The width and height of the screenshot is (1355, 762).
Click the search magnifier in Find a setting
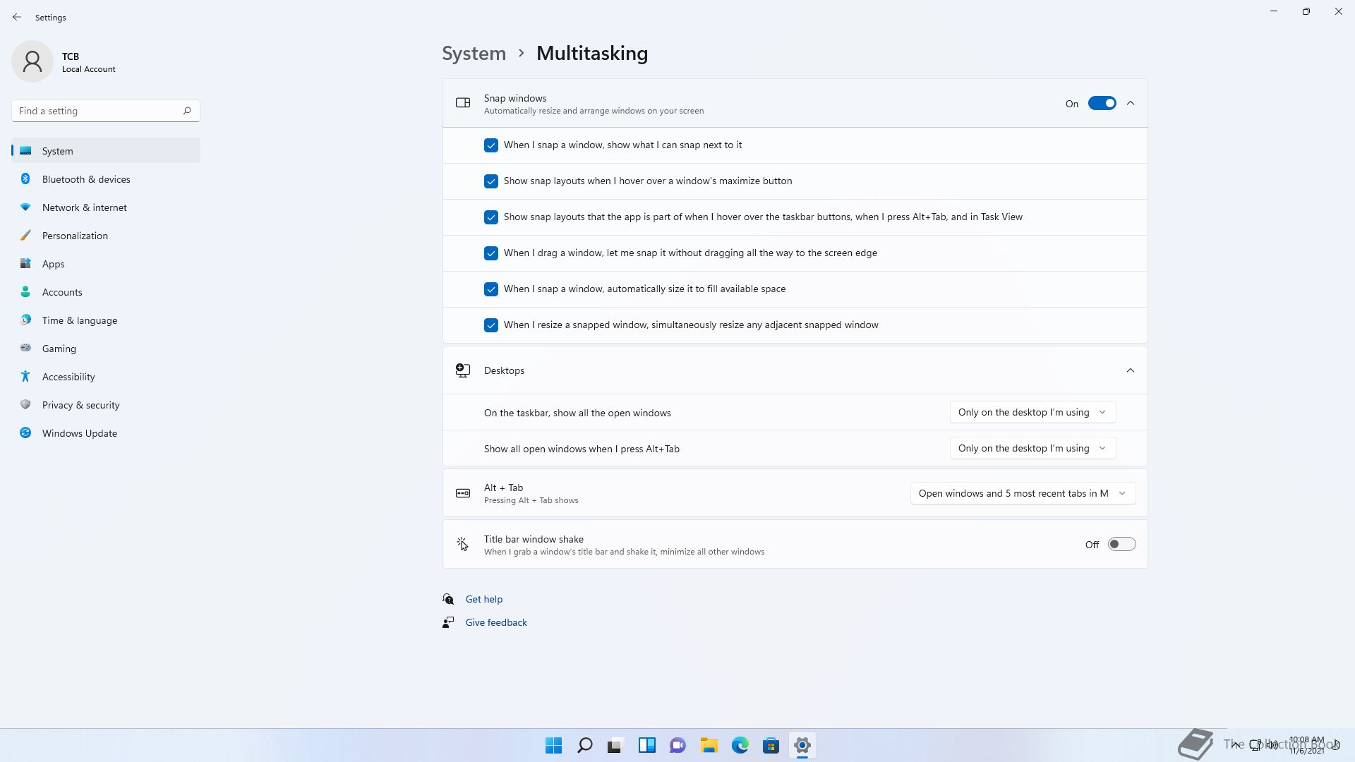click(187, 111)
